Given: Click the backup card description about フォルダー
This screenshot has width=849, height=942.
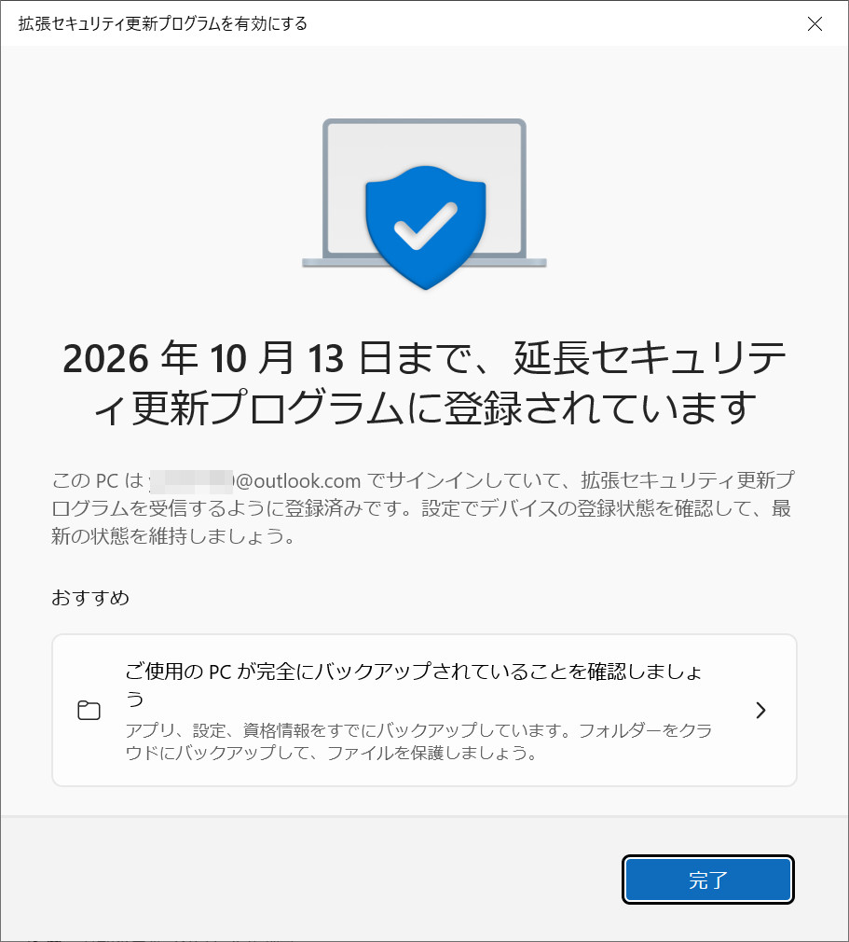Looking at the screenshot, I should pyautogui.click(x=418, y=741).
